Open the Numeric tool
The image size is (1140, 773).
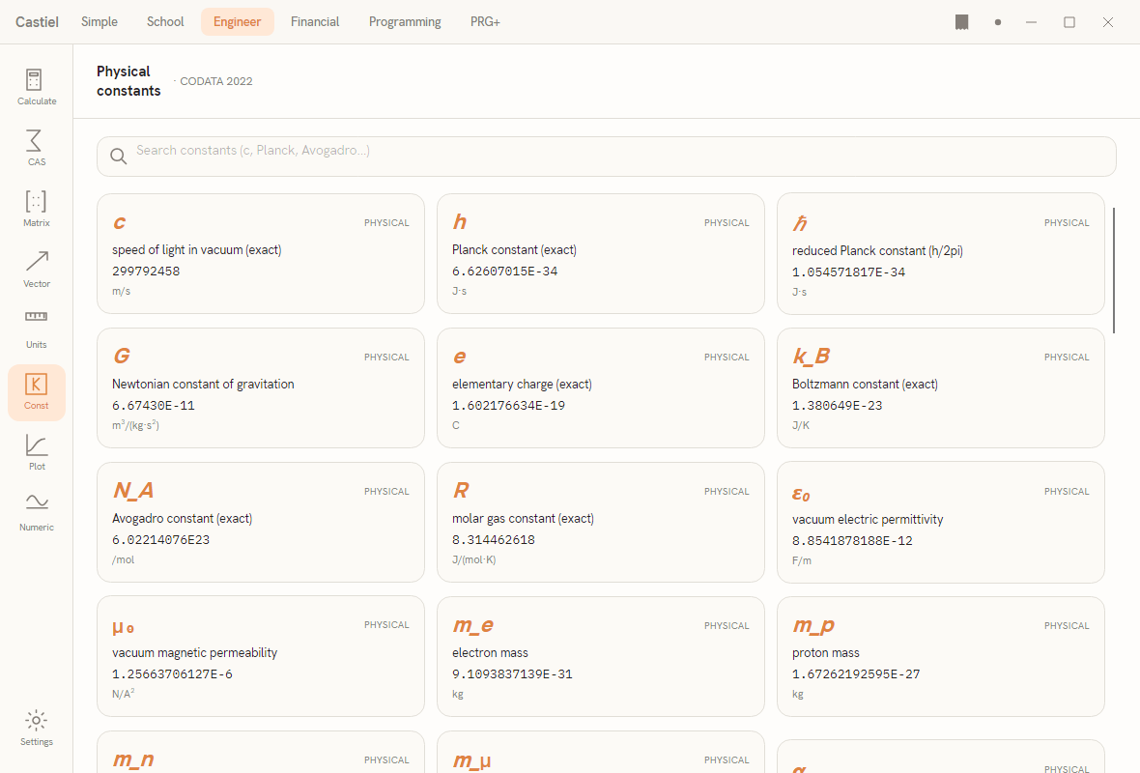37,513
